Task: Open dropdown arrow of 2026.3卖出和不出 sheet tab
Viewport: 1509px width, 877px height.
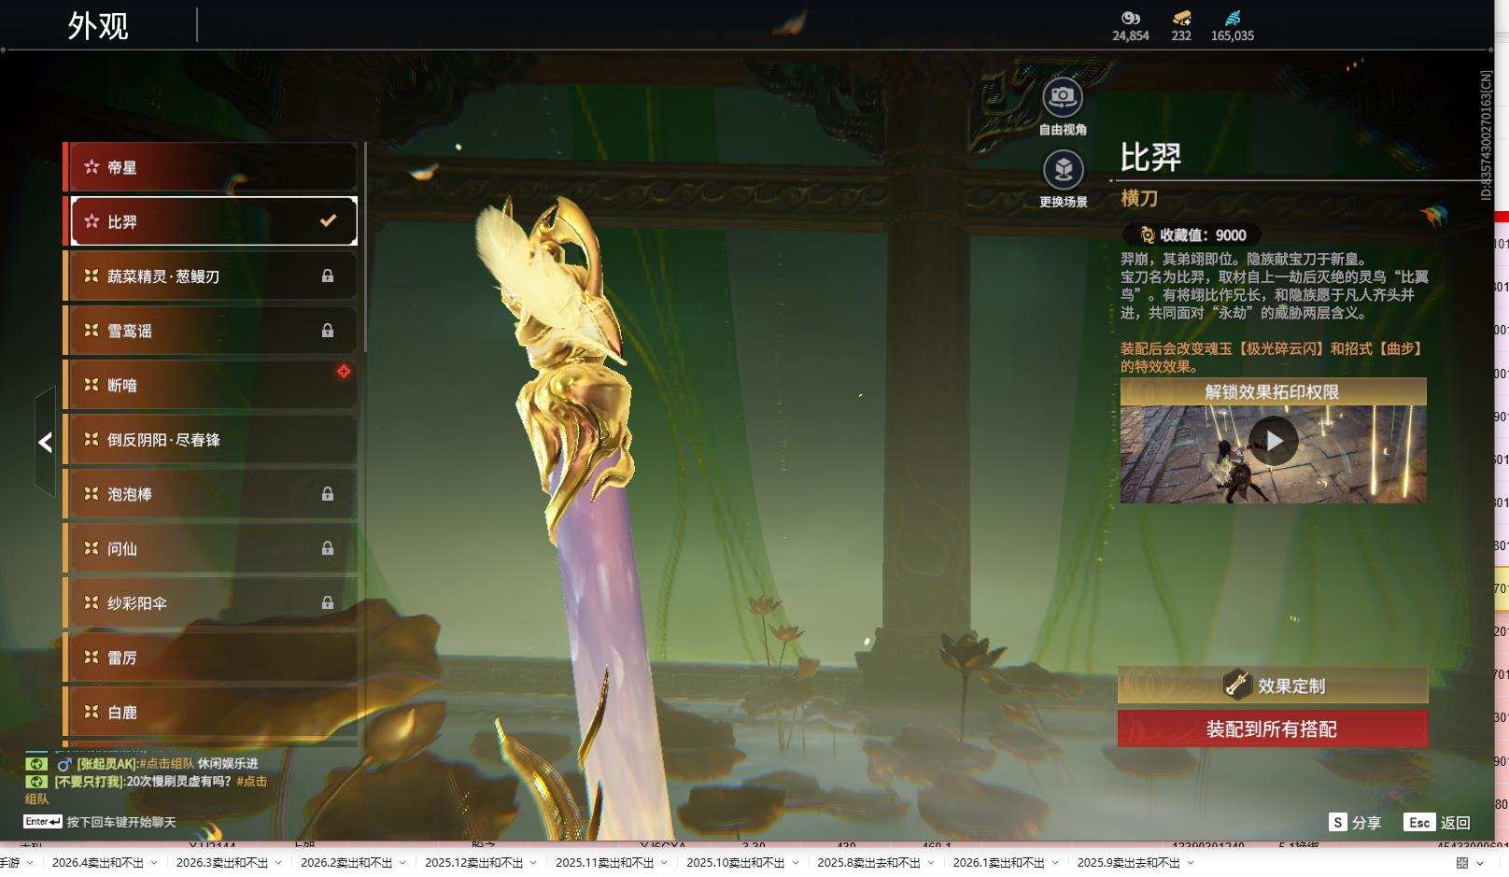Action: tap(278, 863)
